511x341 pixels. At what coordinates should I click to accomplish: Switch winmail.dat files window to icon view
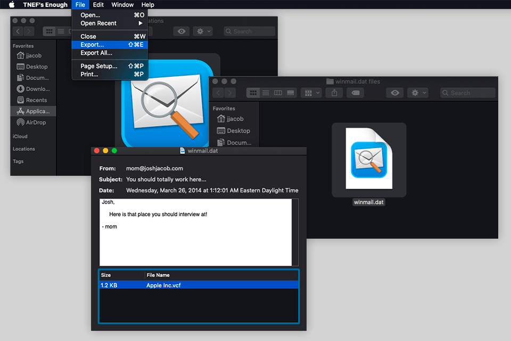point(253,93)
